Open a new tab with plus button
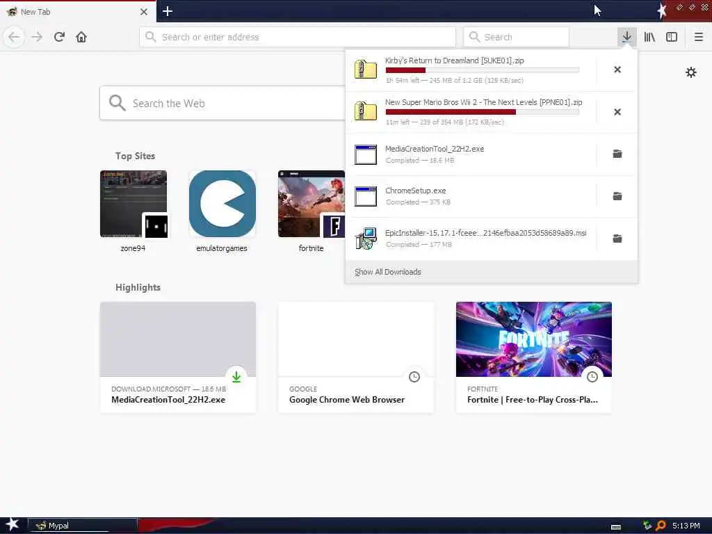The width and height of the screenshot is (712, 534). [167, 11]
